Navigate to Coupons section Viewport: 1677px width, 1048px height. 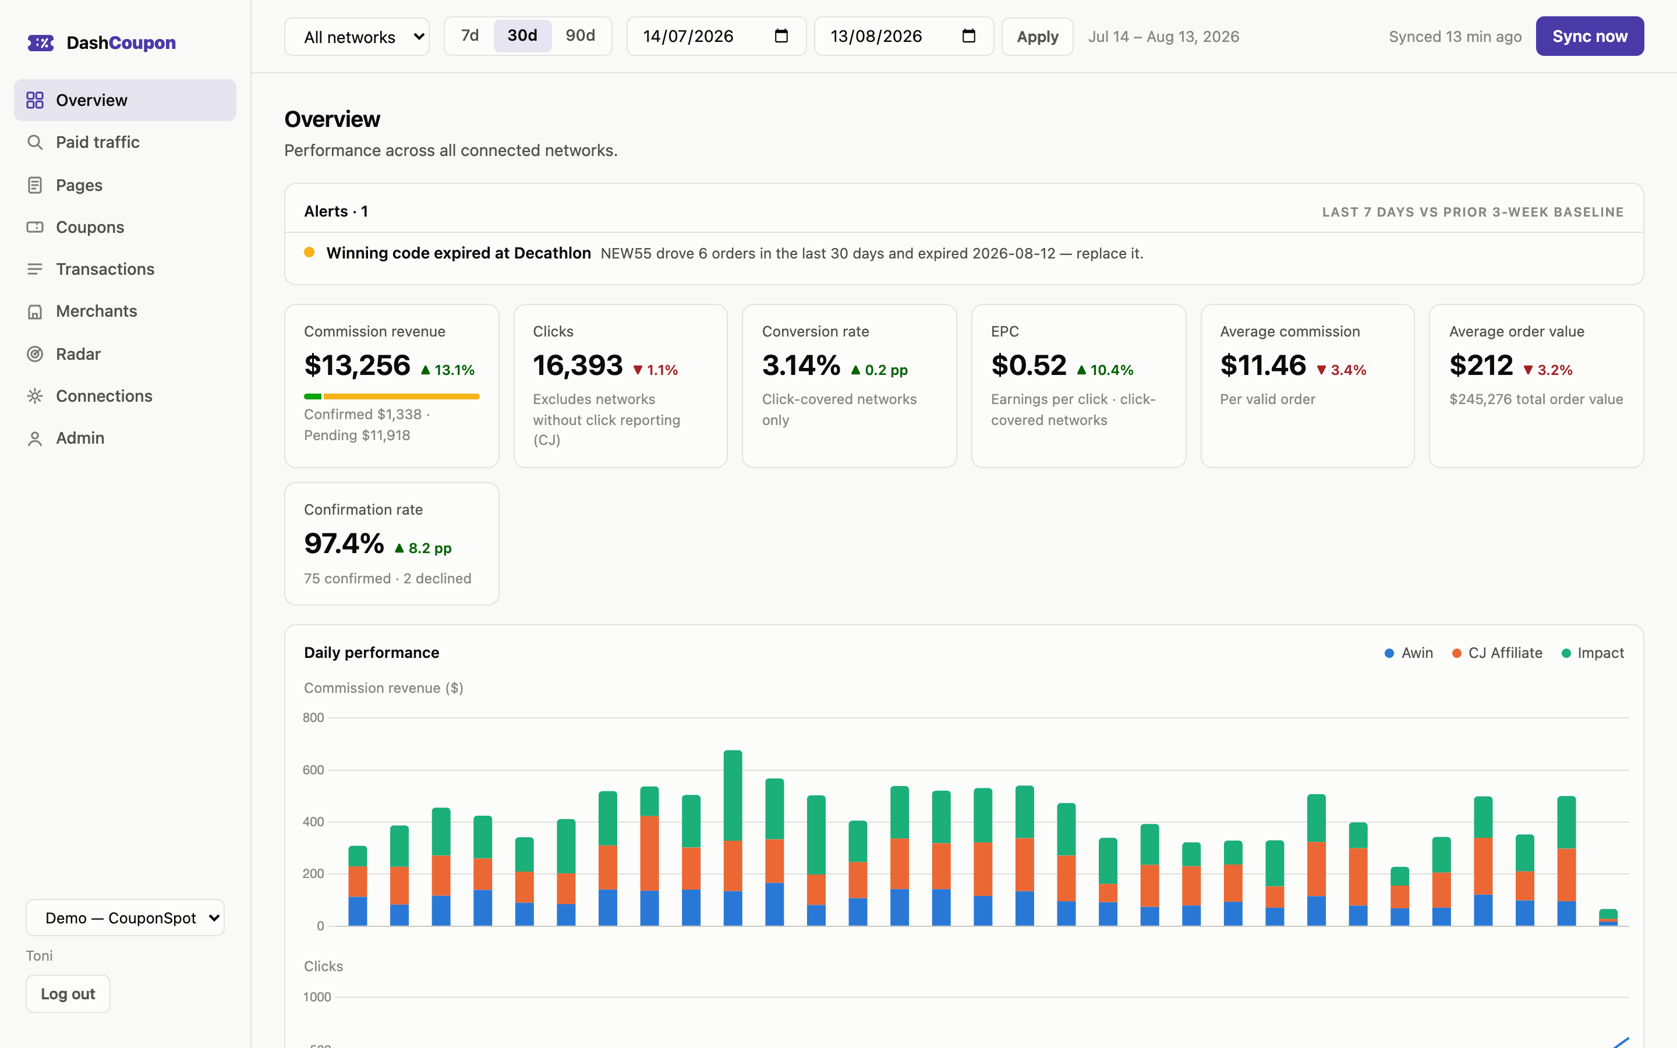coord(125,227)
